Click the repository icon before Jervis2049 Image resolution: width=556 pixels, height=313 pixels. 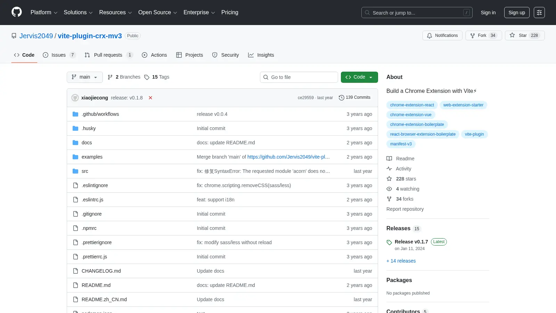(14, 36)
